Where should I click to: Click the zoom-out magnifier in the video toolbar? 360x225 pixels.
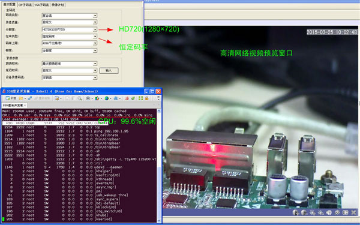(x=304, y=212)
